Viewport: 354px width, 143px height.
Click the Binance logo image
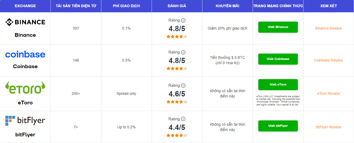coord(25,22)
